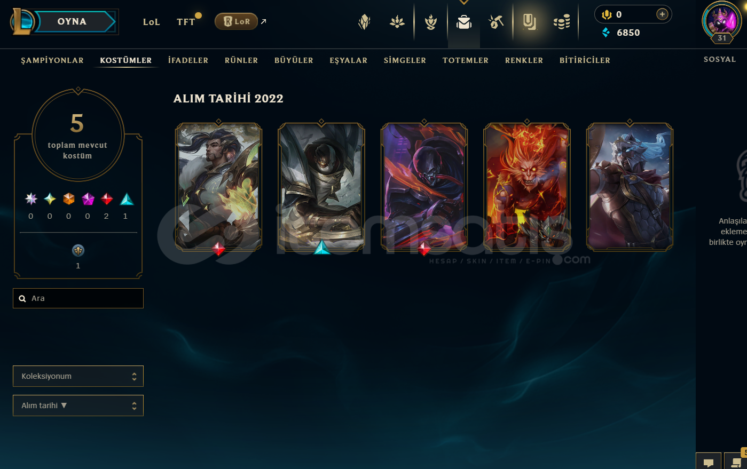Select the fiery Wukong skin thumbnail
This screenshot has width=747, height=469.
point(526,187)
